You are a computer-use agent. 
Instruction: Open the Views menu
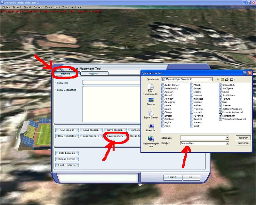[48, 7]
